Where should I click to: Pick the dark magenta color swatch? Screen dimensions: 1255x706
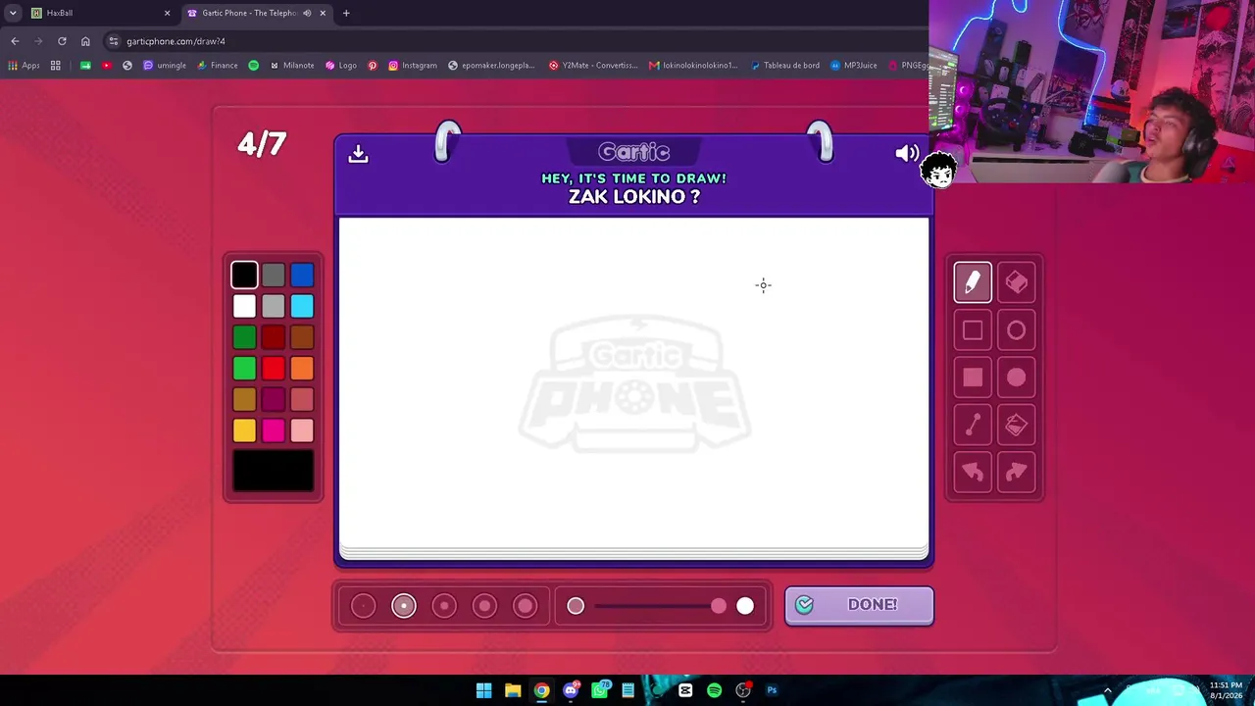pos(274,400)
